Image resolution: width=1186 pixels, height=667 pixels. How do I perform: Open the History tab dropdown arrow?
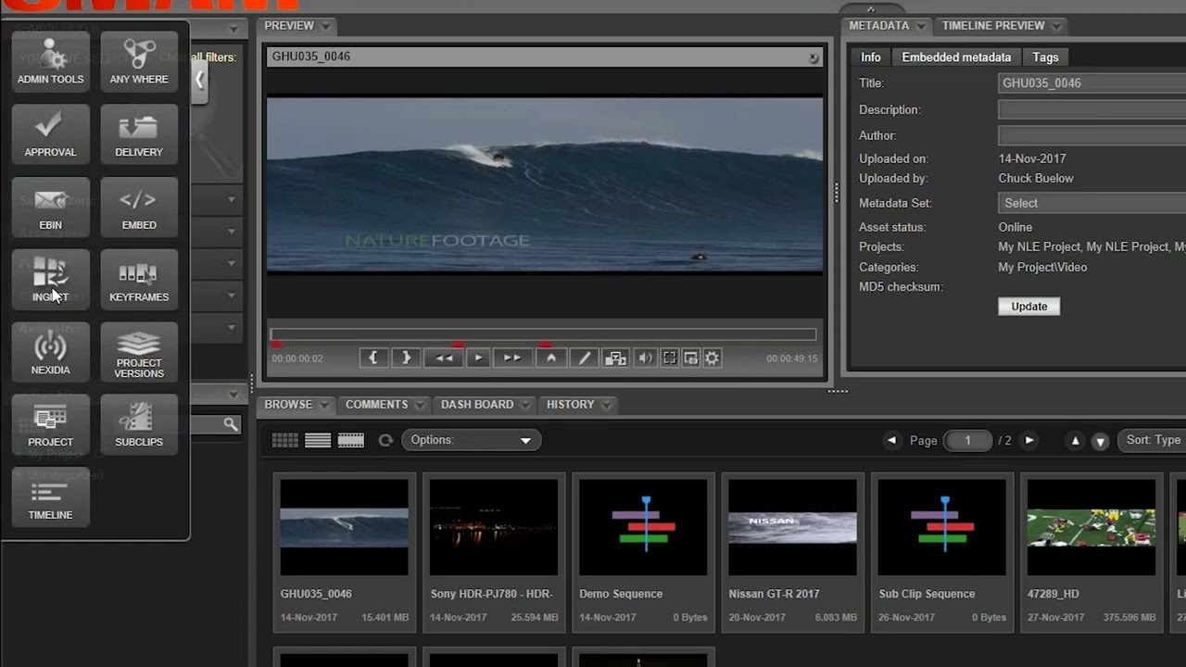(x=606, y=405)
